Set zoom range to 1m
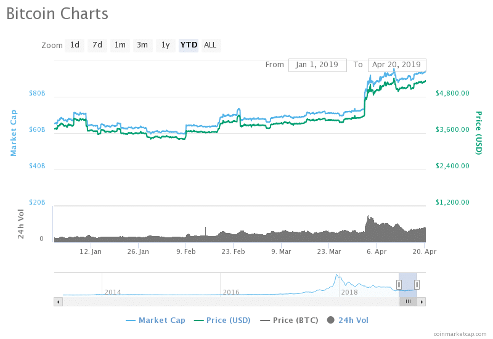This screenshot has height=339, width=493. 120,45
